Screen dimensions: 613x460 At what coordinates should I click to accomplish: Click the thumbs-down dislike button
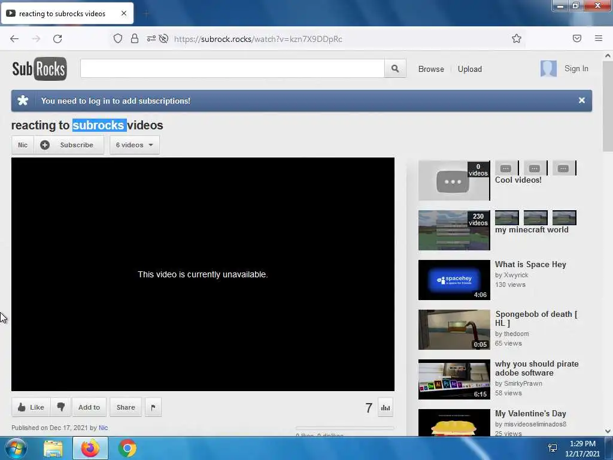click(60, 407)
